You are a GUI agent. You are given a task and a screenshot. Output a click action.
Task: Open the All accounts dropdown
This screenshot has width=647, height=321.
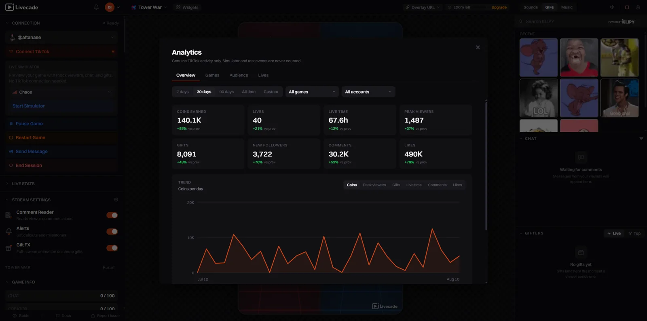pos(368,92)
